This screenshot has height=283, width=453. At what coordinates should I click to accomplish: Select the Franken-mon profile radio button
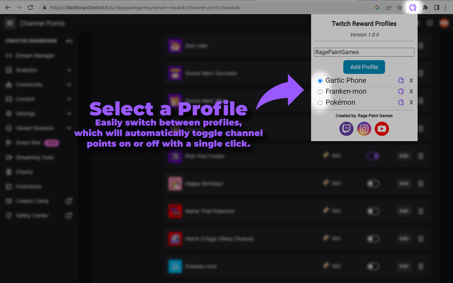point(320,91)
